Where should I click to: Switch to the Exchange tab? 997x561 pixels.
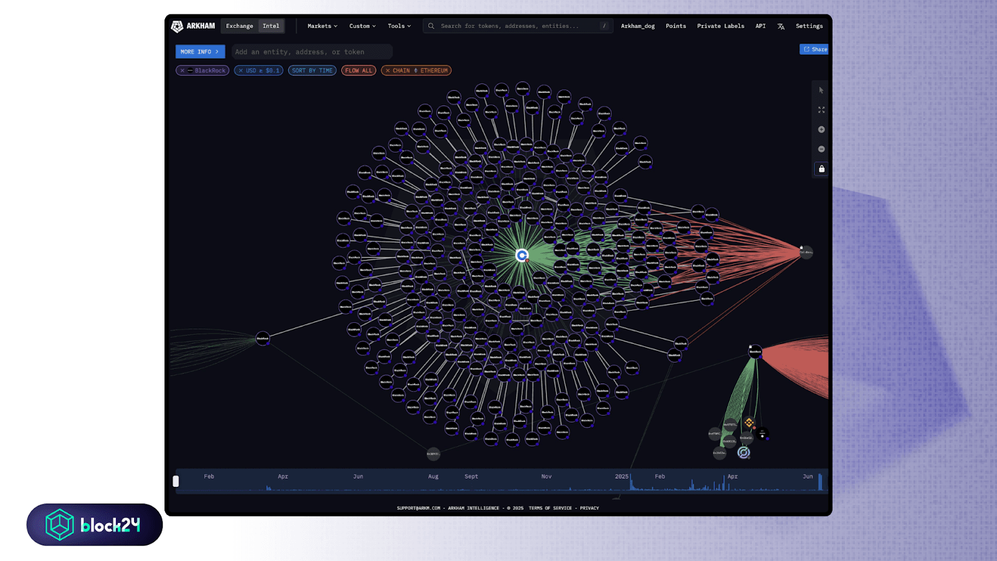[x=239, y=26]
